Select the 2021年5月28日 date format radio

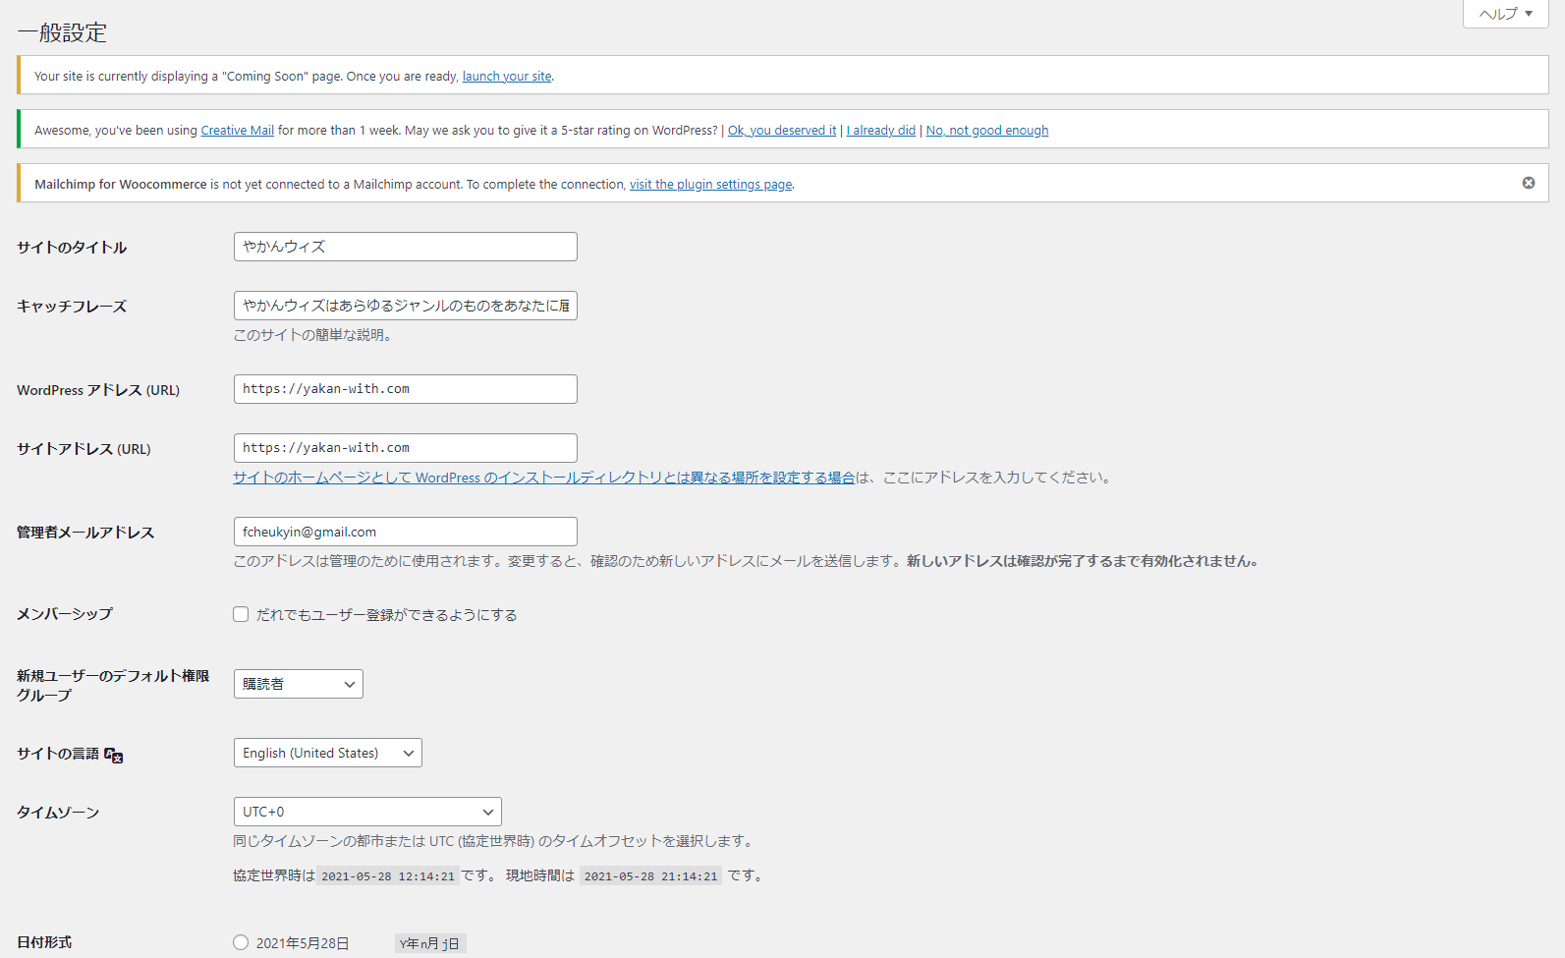click(241, 942)
